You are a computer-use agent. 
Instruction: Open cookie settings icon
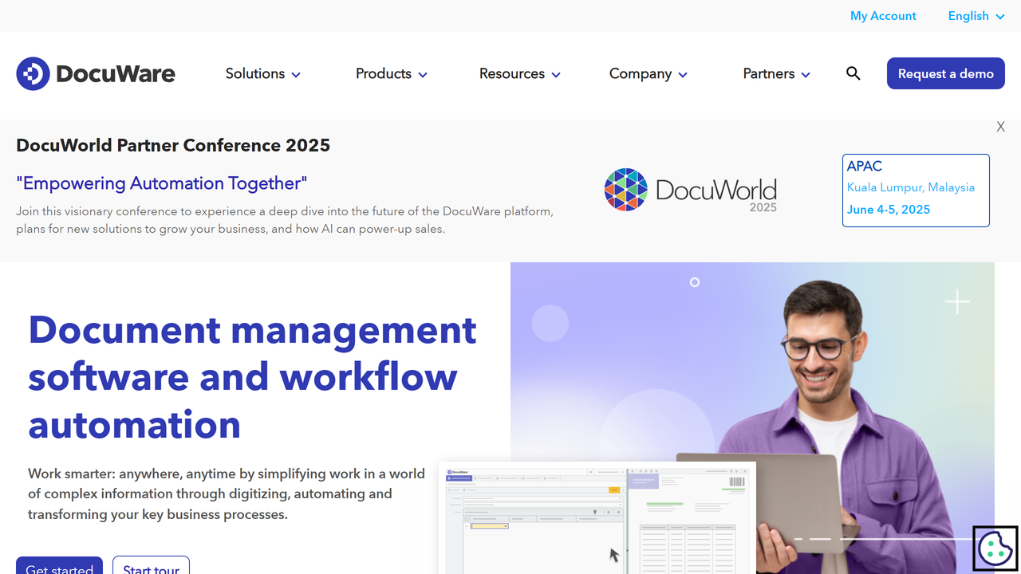(x=995, y=548)
